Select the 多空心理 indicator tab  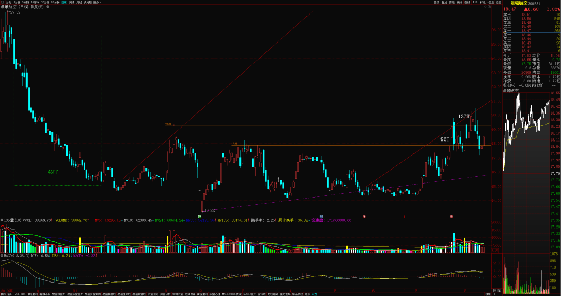coord(215,294)
